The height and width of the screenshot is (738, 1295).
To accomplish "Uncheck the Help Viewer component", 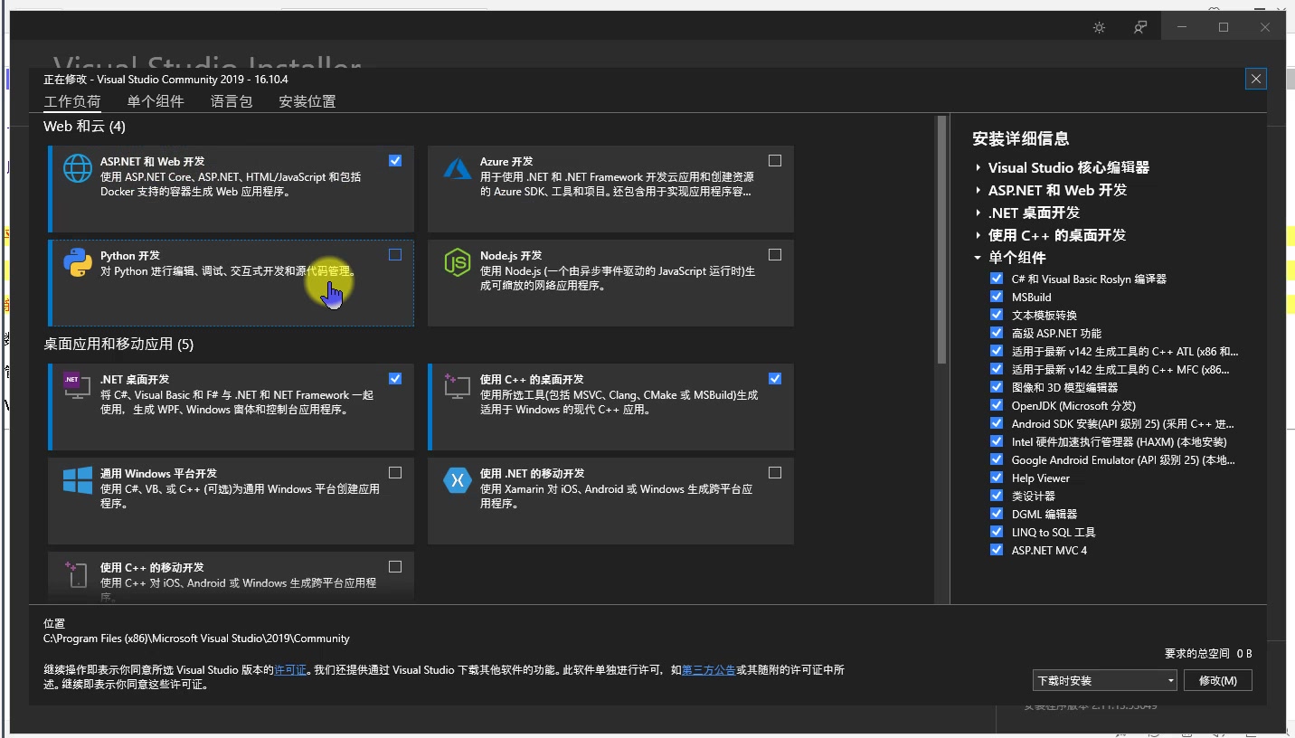I will coord(997,478).
